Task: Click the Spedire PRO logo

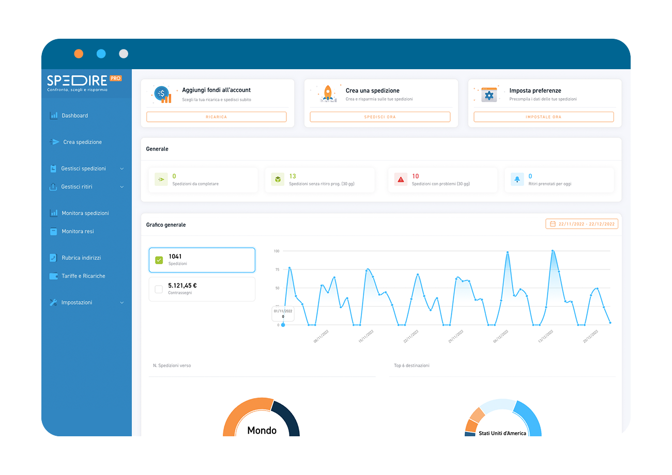Action: [x=84, y=83]
